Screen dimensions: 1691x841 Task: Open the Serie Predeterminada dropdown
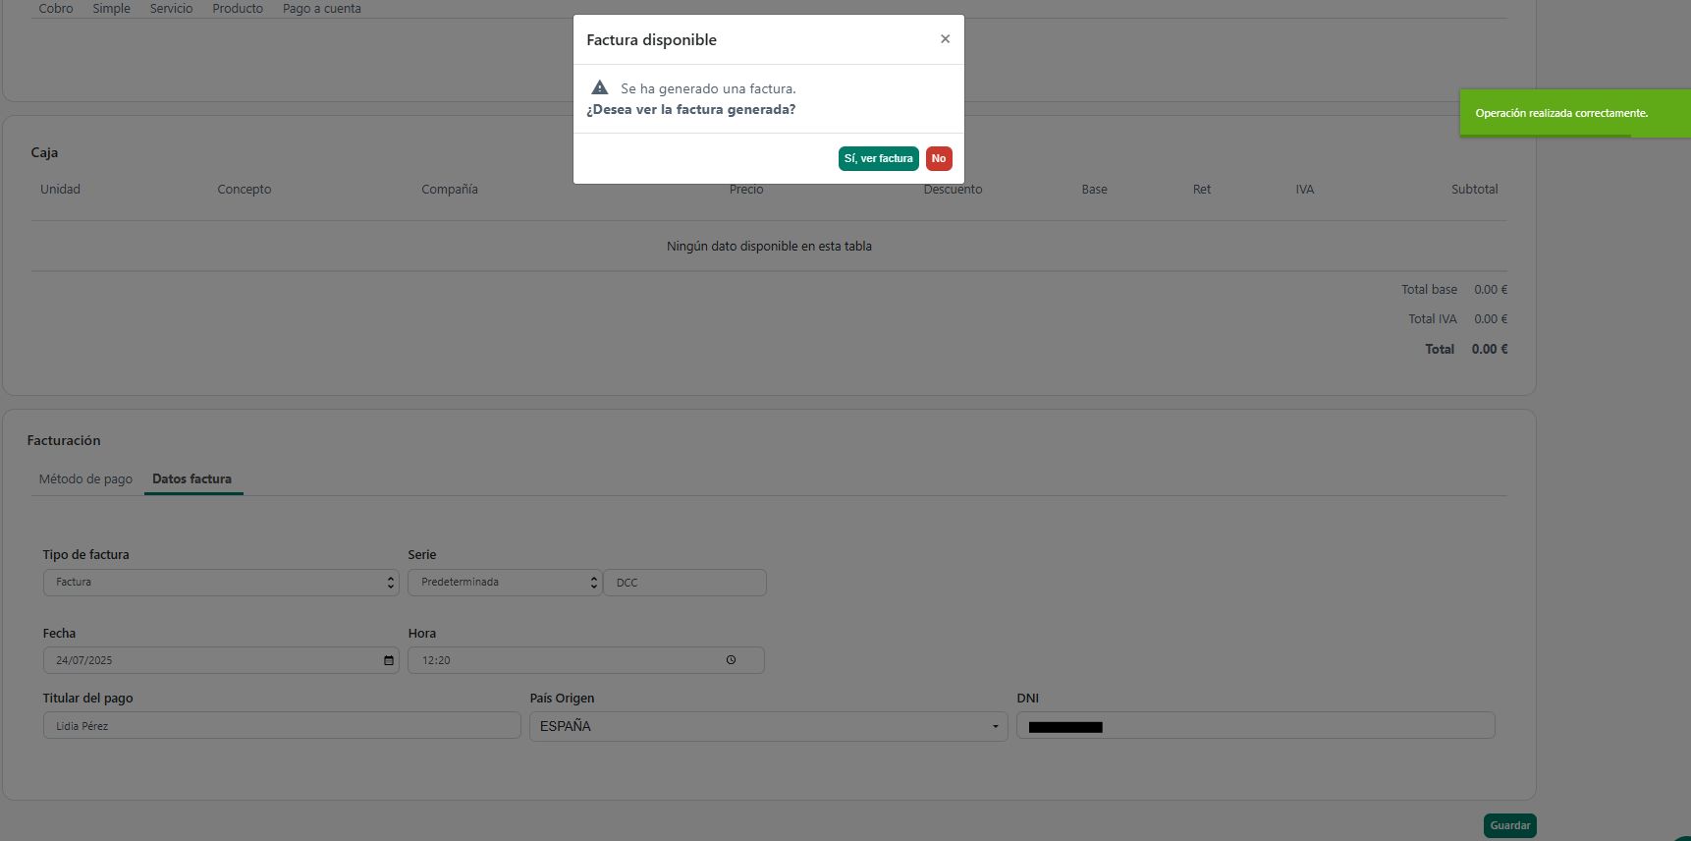coord(505,583)
